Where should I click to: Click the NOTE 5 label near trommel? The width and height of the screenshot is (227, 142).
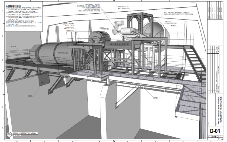[x=13, y=46]
